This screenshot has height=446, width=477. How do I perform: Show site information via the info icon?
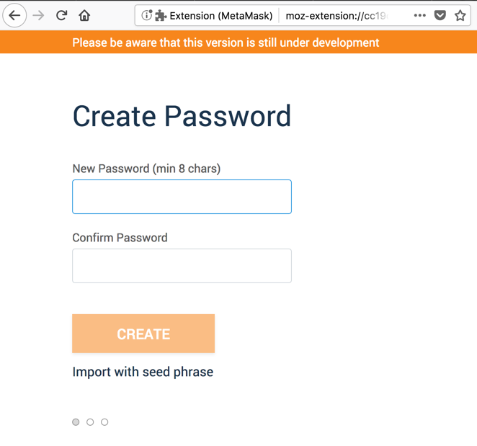coord(146,15)
